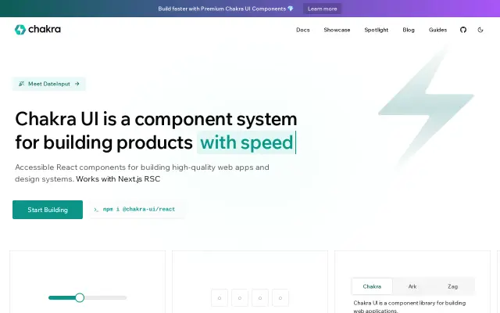
Task: Click the Start Building button
Action: coord(48,210)
